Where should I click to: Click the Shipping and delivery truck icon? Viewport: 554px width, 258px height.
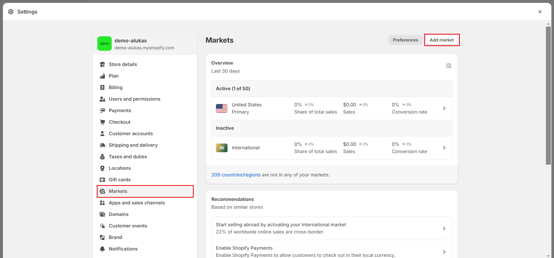click(x=102, y=145)
